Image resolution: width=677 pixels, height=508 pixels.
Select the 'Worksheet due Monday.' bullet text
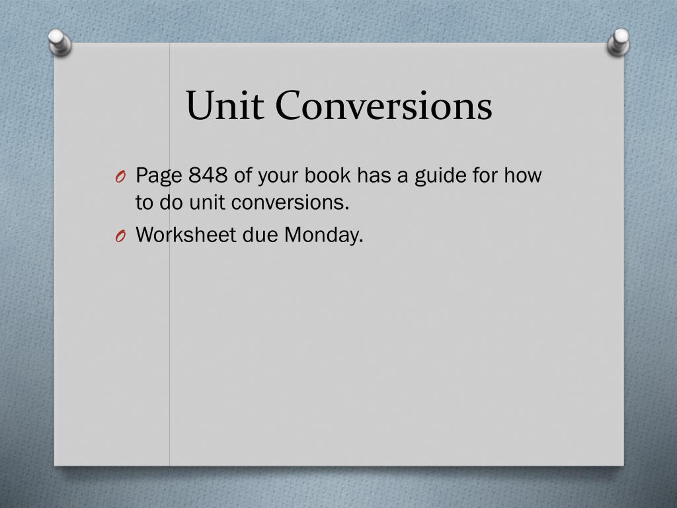pos(249,235)
